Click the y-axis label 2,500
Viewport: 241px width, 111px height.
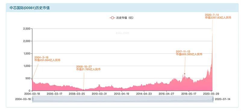coord(27,29)
